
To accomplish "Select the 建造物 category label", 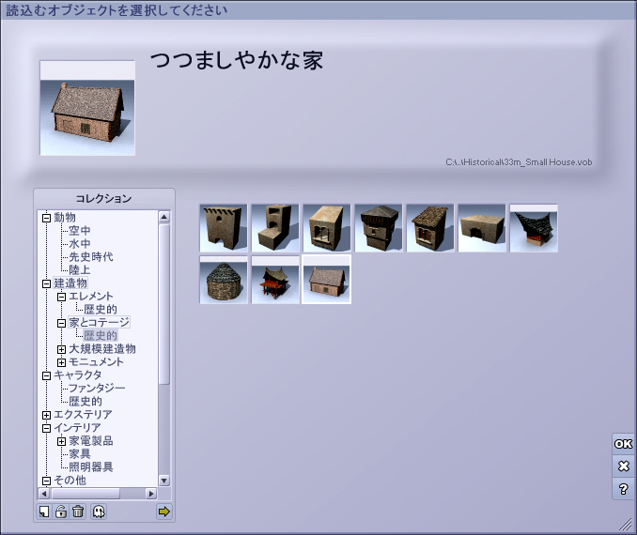I will [70, 283].
